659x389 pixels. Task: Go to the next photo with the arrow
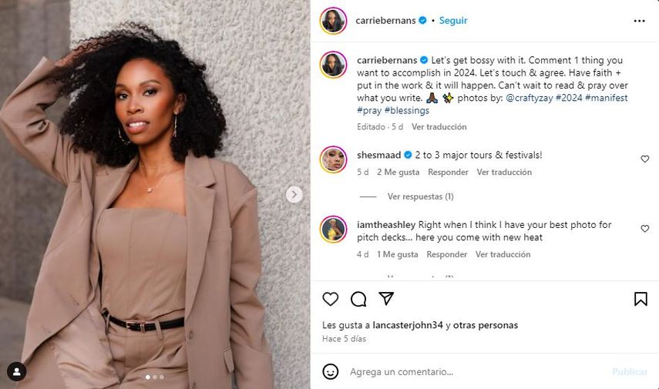[x=294, y=194]
